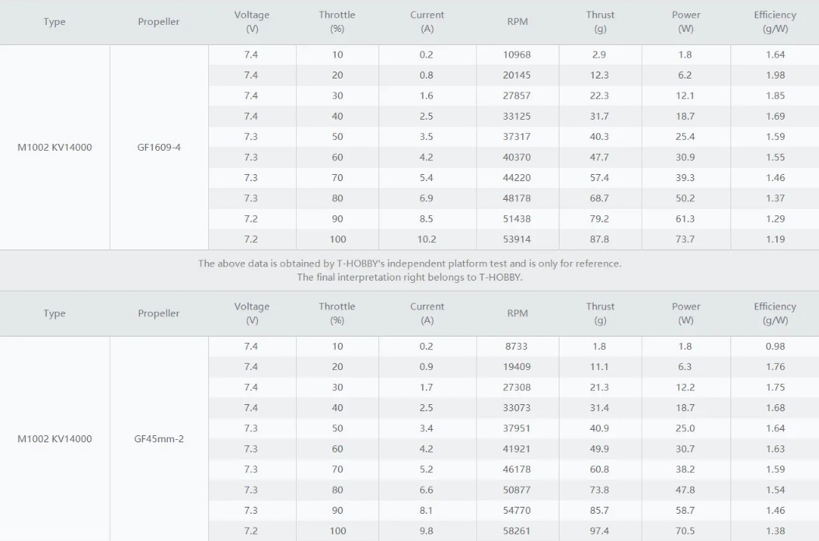This screenshot has width=819, height=541.
Task: Click power value 73.7
Action: pyautogui.click(x=685, y=239)
